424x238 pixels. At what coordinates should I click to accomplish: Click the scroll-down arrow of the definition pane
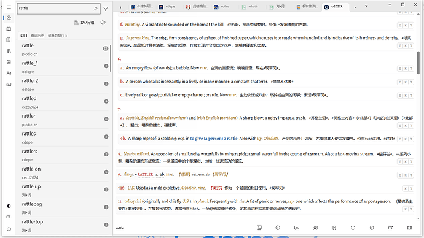click(418, 218)
